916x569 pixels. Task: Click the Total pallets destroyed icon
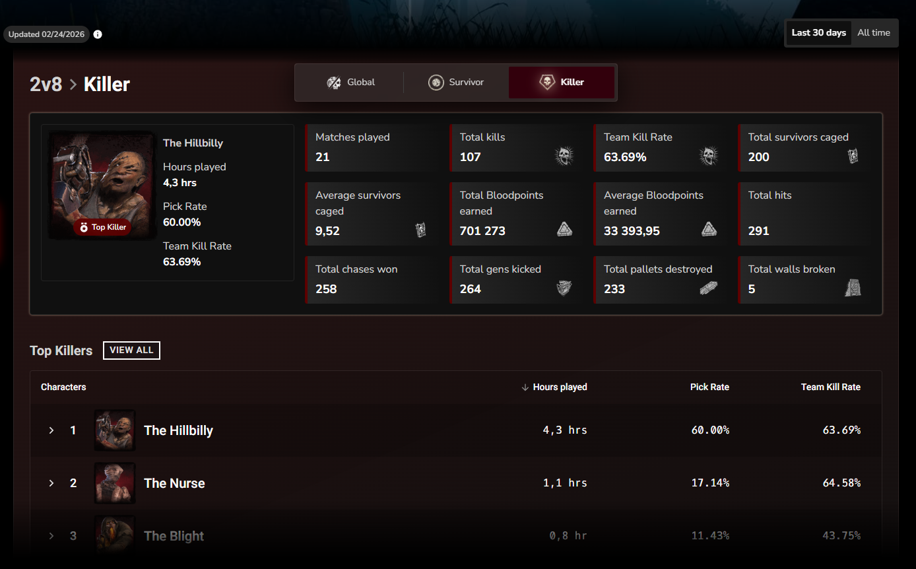pos(708,288)
